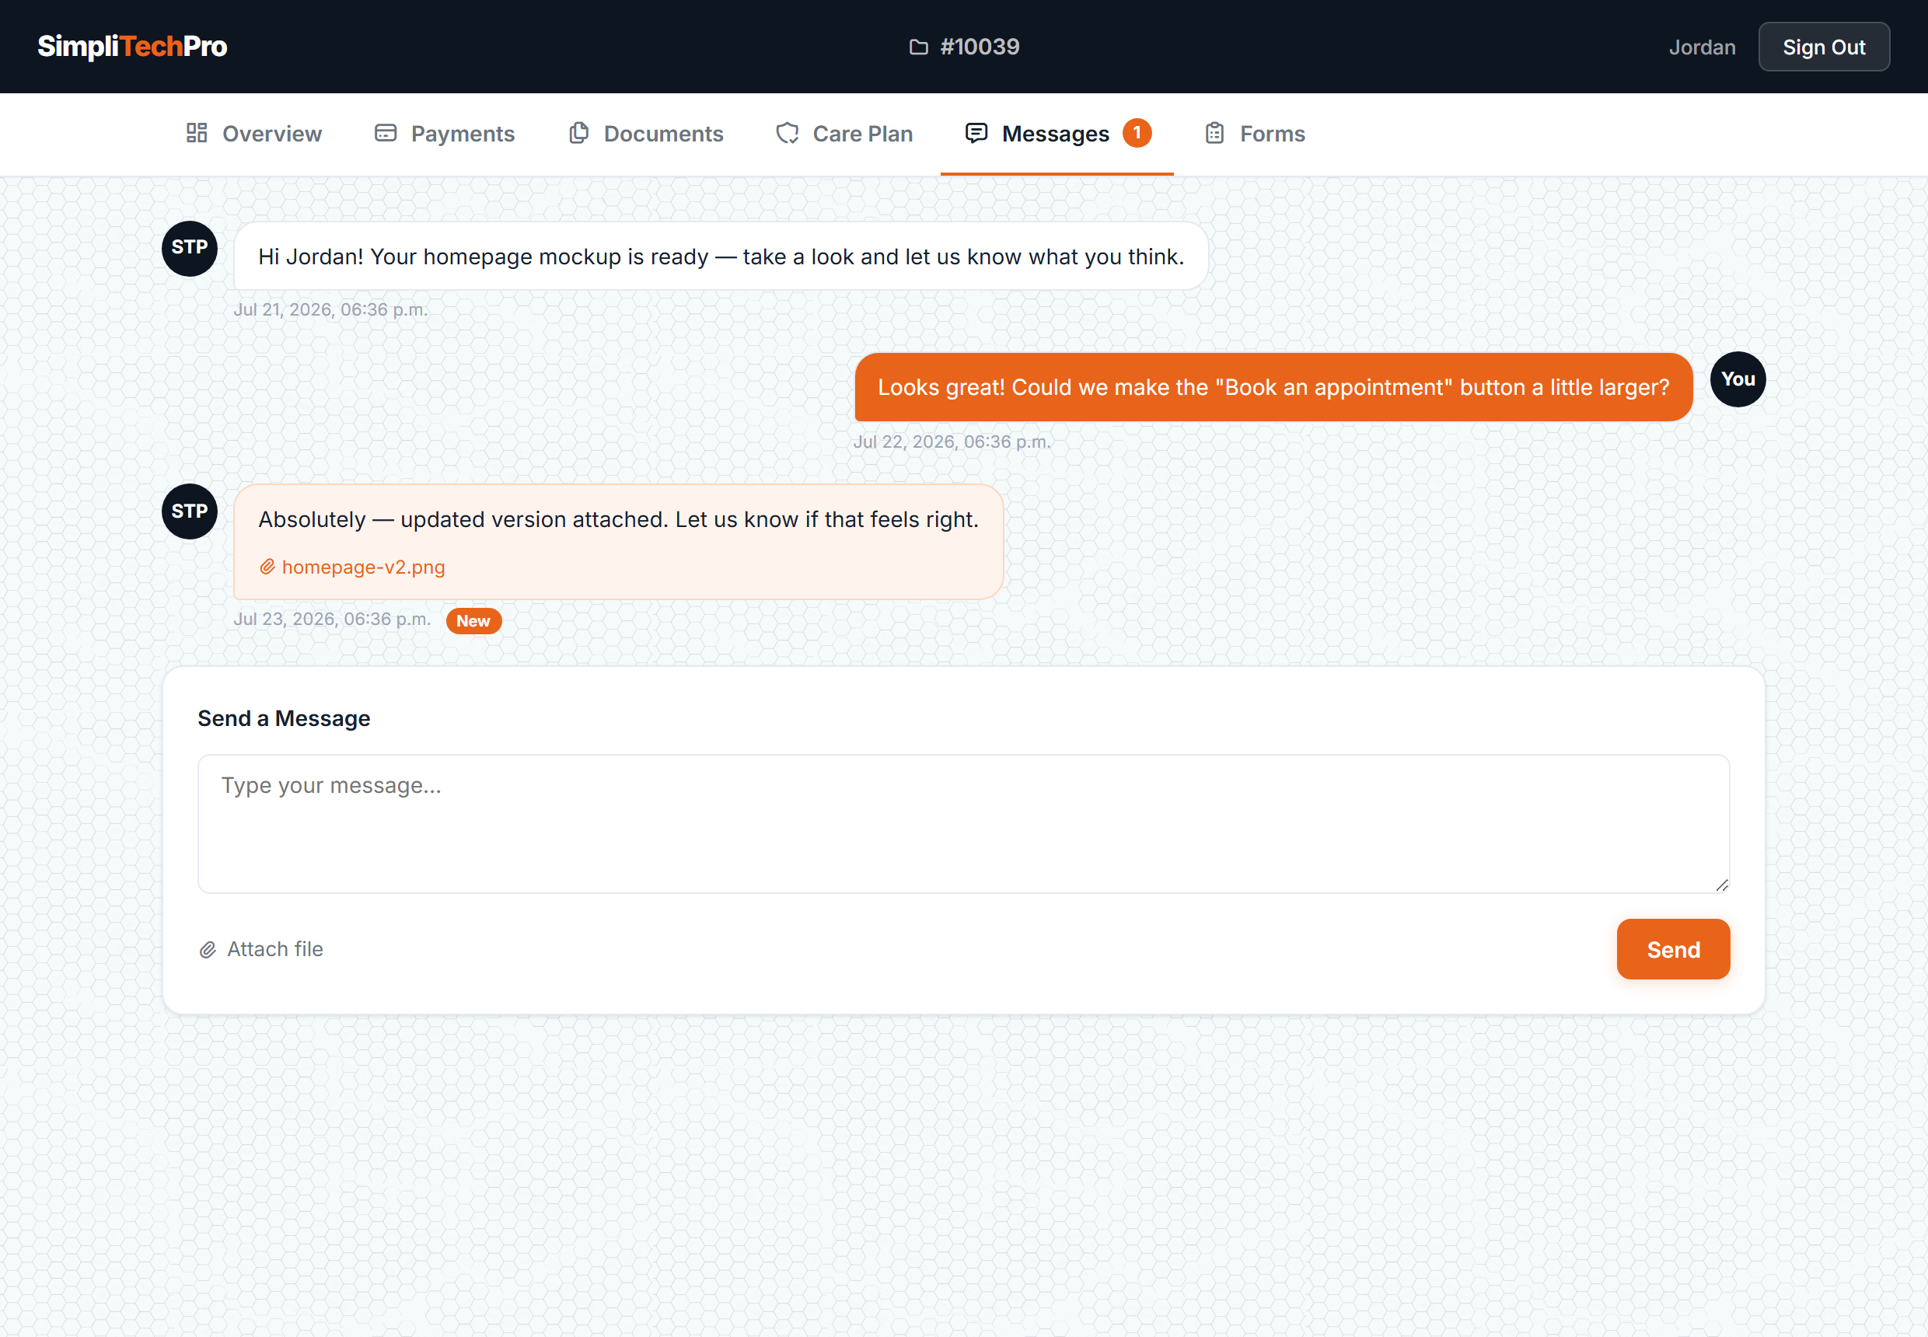The image size is (1928, 1337).
Task: Click the Documents copy icon
Action: tap(579, 133)
